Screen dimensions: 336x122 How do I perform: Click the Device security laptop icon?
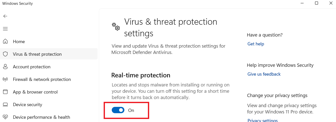tap(5, 105)
